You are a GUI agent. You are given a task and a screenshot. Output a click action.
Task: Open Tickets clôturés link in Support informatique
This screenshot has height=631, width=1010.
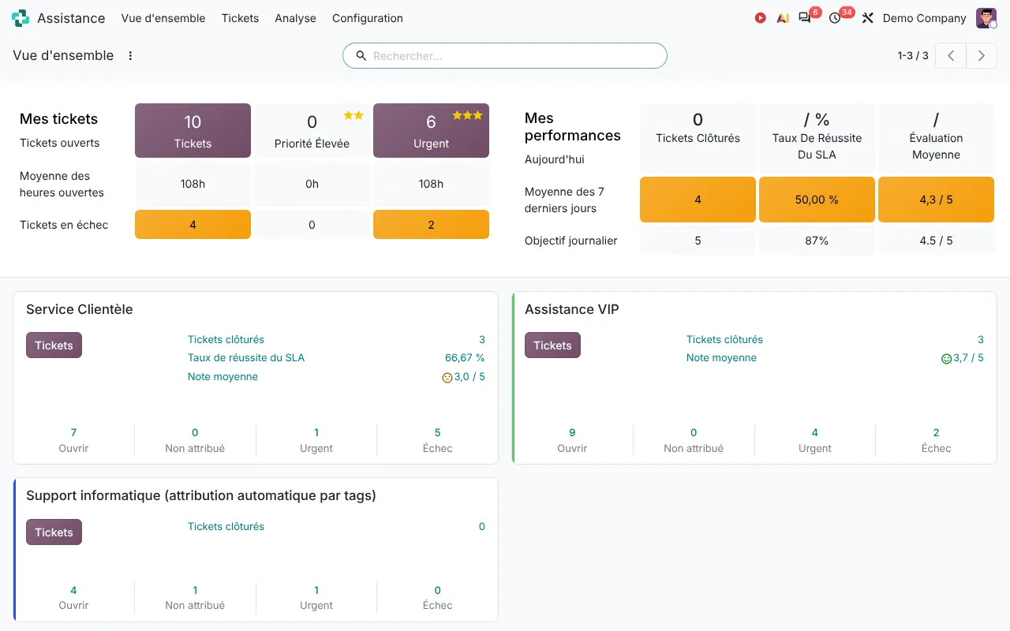pyautogui.click(x=226, y=527)
